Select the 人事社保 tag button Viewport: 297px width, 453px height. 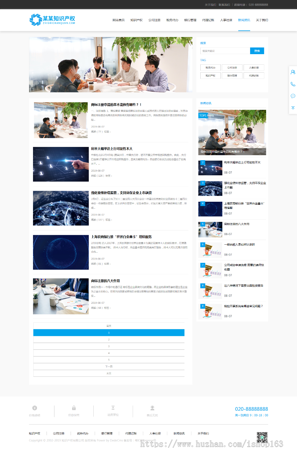point(254,67)
